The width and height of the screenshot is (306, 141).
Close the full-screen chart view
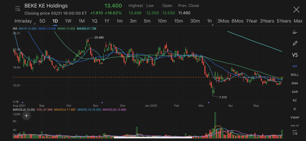pyautogui.click(x=296, y=10)
